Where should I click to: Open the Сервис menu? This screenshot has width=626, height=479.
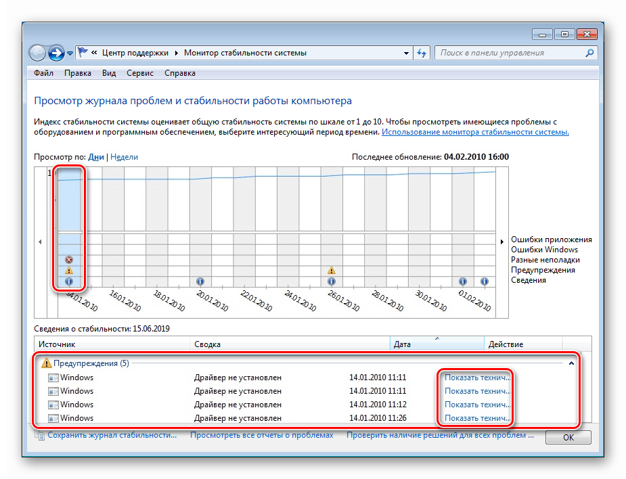[139, 73]
